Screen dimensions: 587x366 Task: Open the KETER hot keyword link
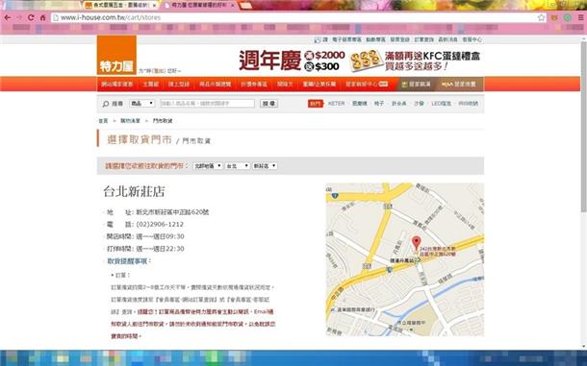pos(336,103)
